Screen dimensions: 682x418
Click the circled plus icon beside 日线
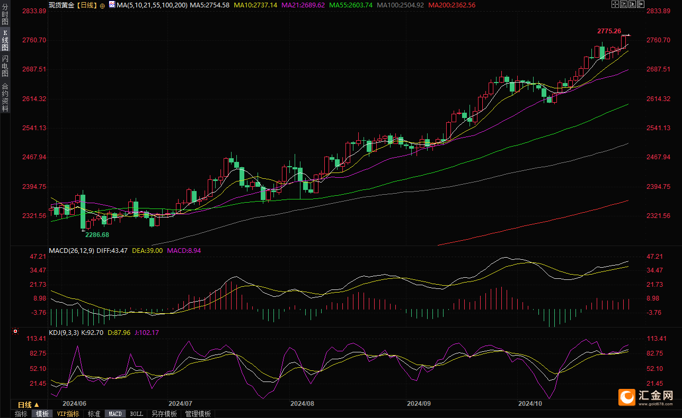102,5
